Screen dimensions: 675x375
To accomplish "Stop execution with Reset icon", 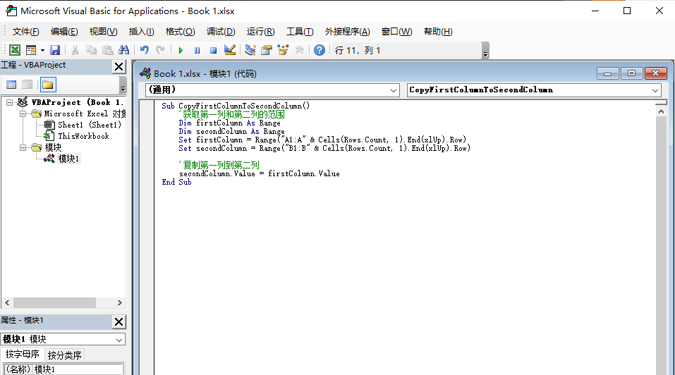I will [213, 50].
